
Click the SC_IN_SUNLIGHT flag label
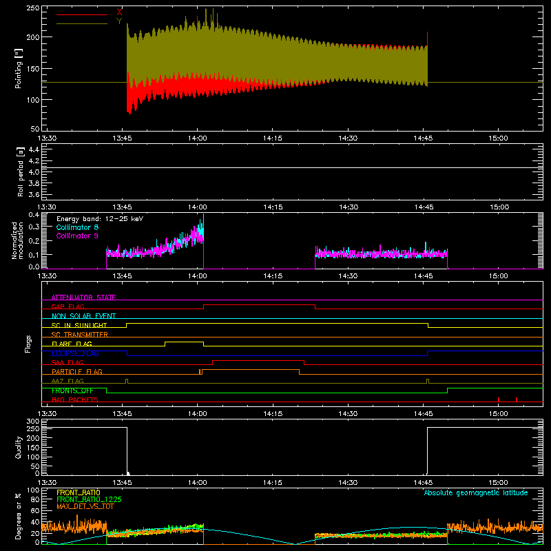(x=79, y=325)
